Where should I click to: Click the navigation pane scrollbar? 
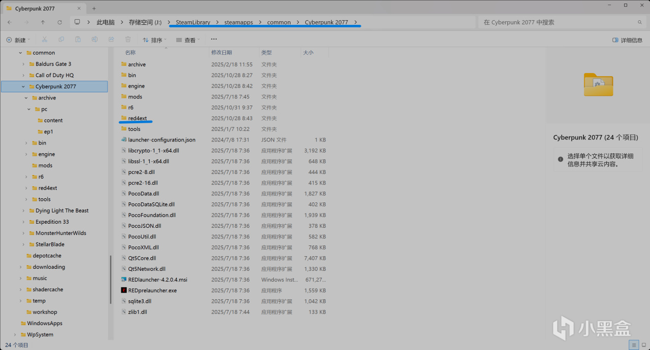(110, 279)
